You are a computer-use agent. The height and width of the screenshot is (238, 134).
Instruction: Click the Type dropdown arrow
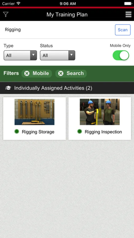(x=34, y=56)
